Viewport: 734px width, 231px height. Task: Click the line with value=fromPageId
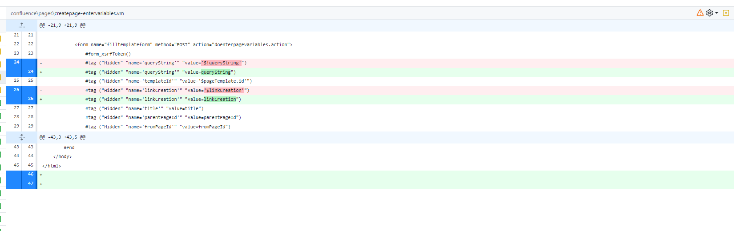(x=158, y=127)
